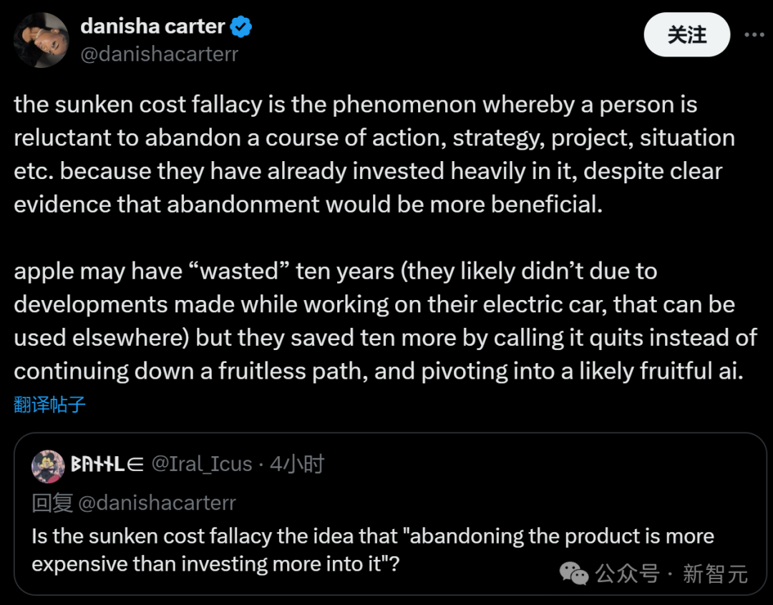Click the WeChat logo in the watermark
The height and width of the screenshot is (605, 773).
(x=574, y=573)
